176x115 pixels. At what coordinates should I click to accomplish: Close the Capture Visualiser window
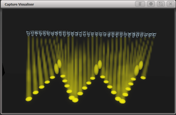[x=171, y=4]
